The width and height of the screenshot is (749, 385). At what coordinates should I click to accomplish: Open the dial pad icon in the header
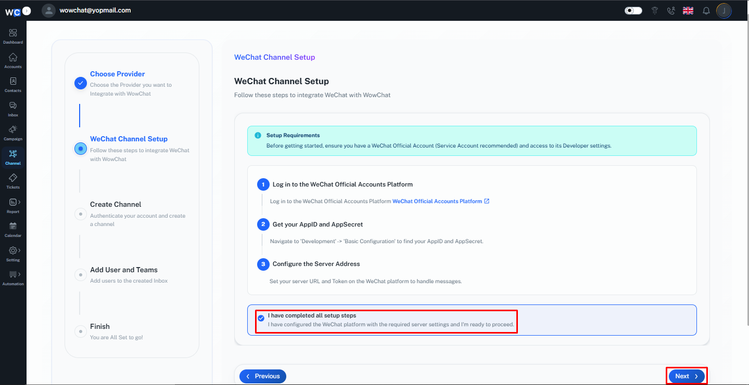[x=655, y=10]
